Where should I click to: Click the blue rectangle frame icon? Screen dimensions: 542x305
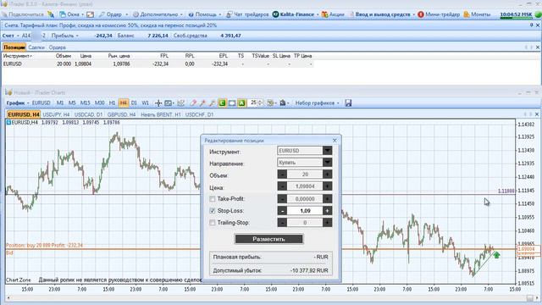tap(232, 103)
